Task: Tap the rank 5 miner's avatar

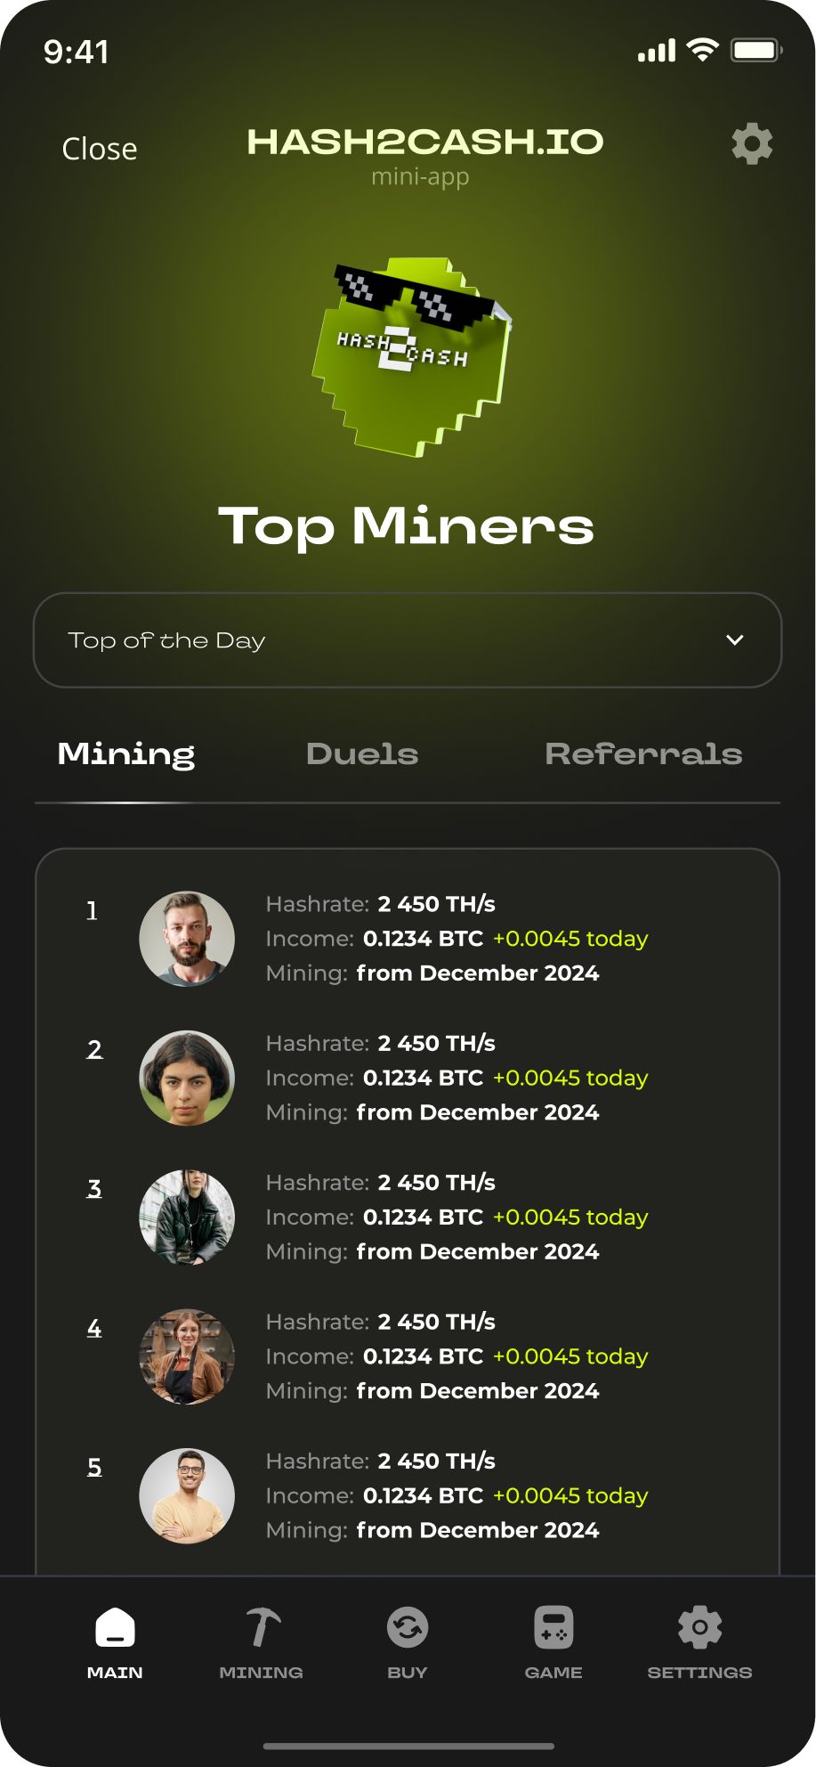Action: (187, 1495)
